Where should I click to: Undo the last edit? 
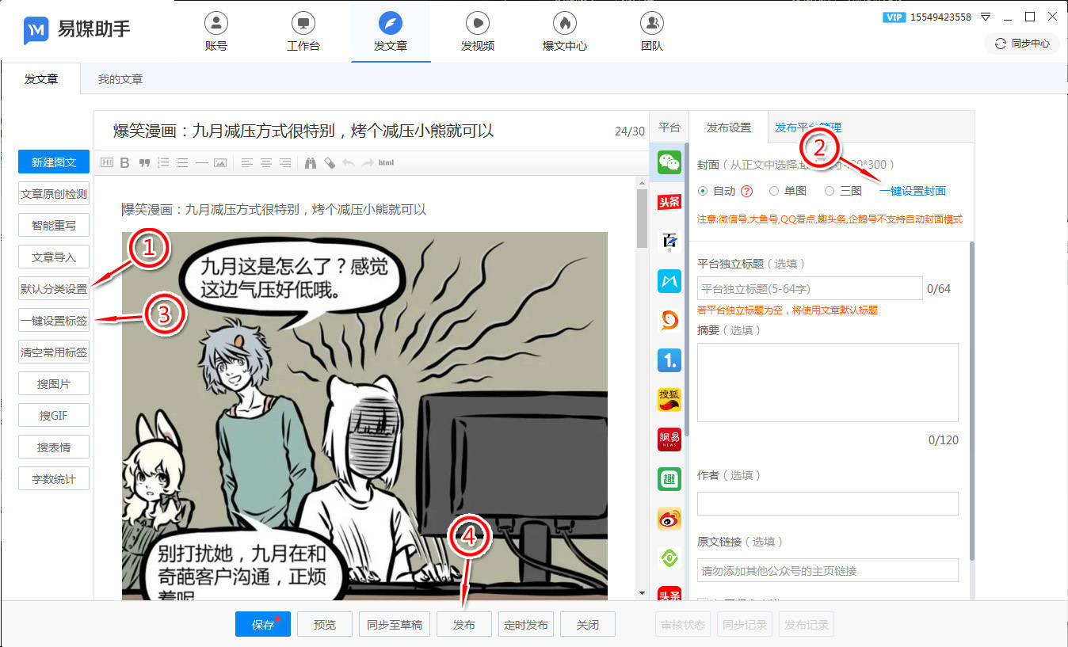[x=348, y=163]
